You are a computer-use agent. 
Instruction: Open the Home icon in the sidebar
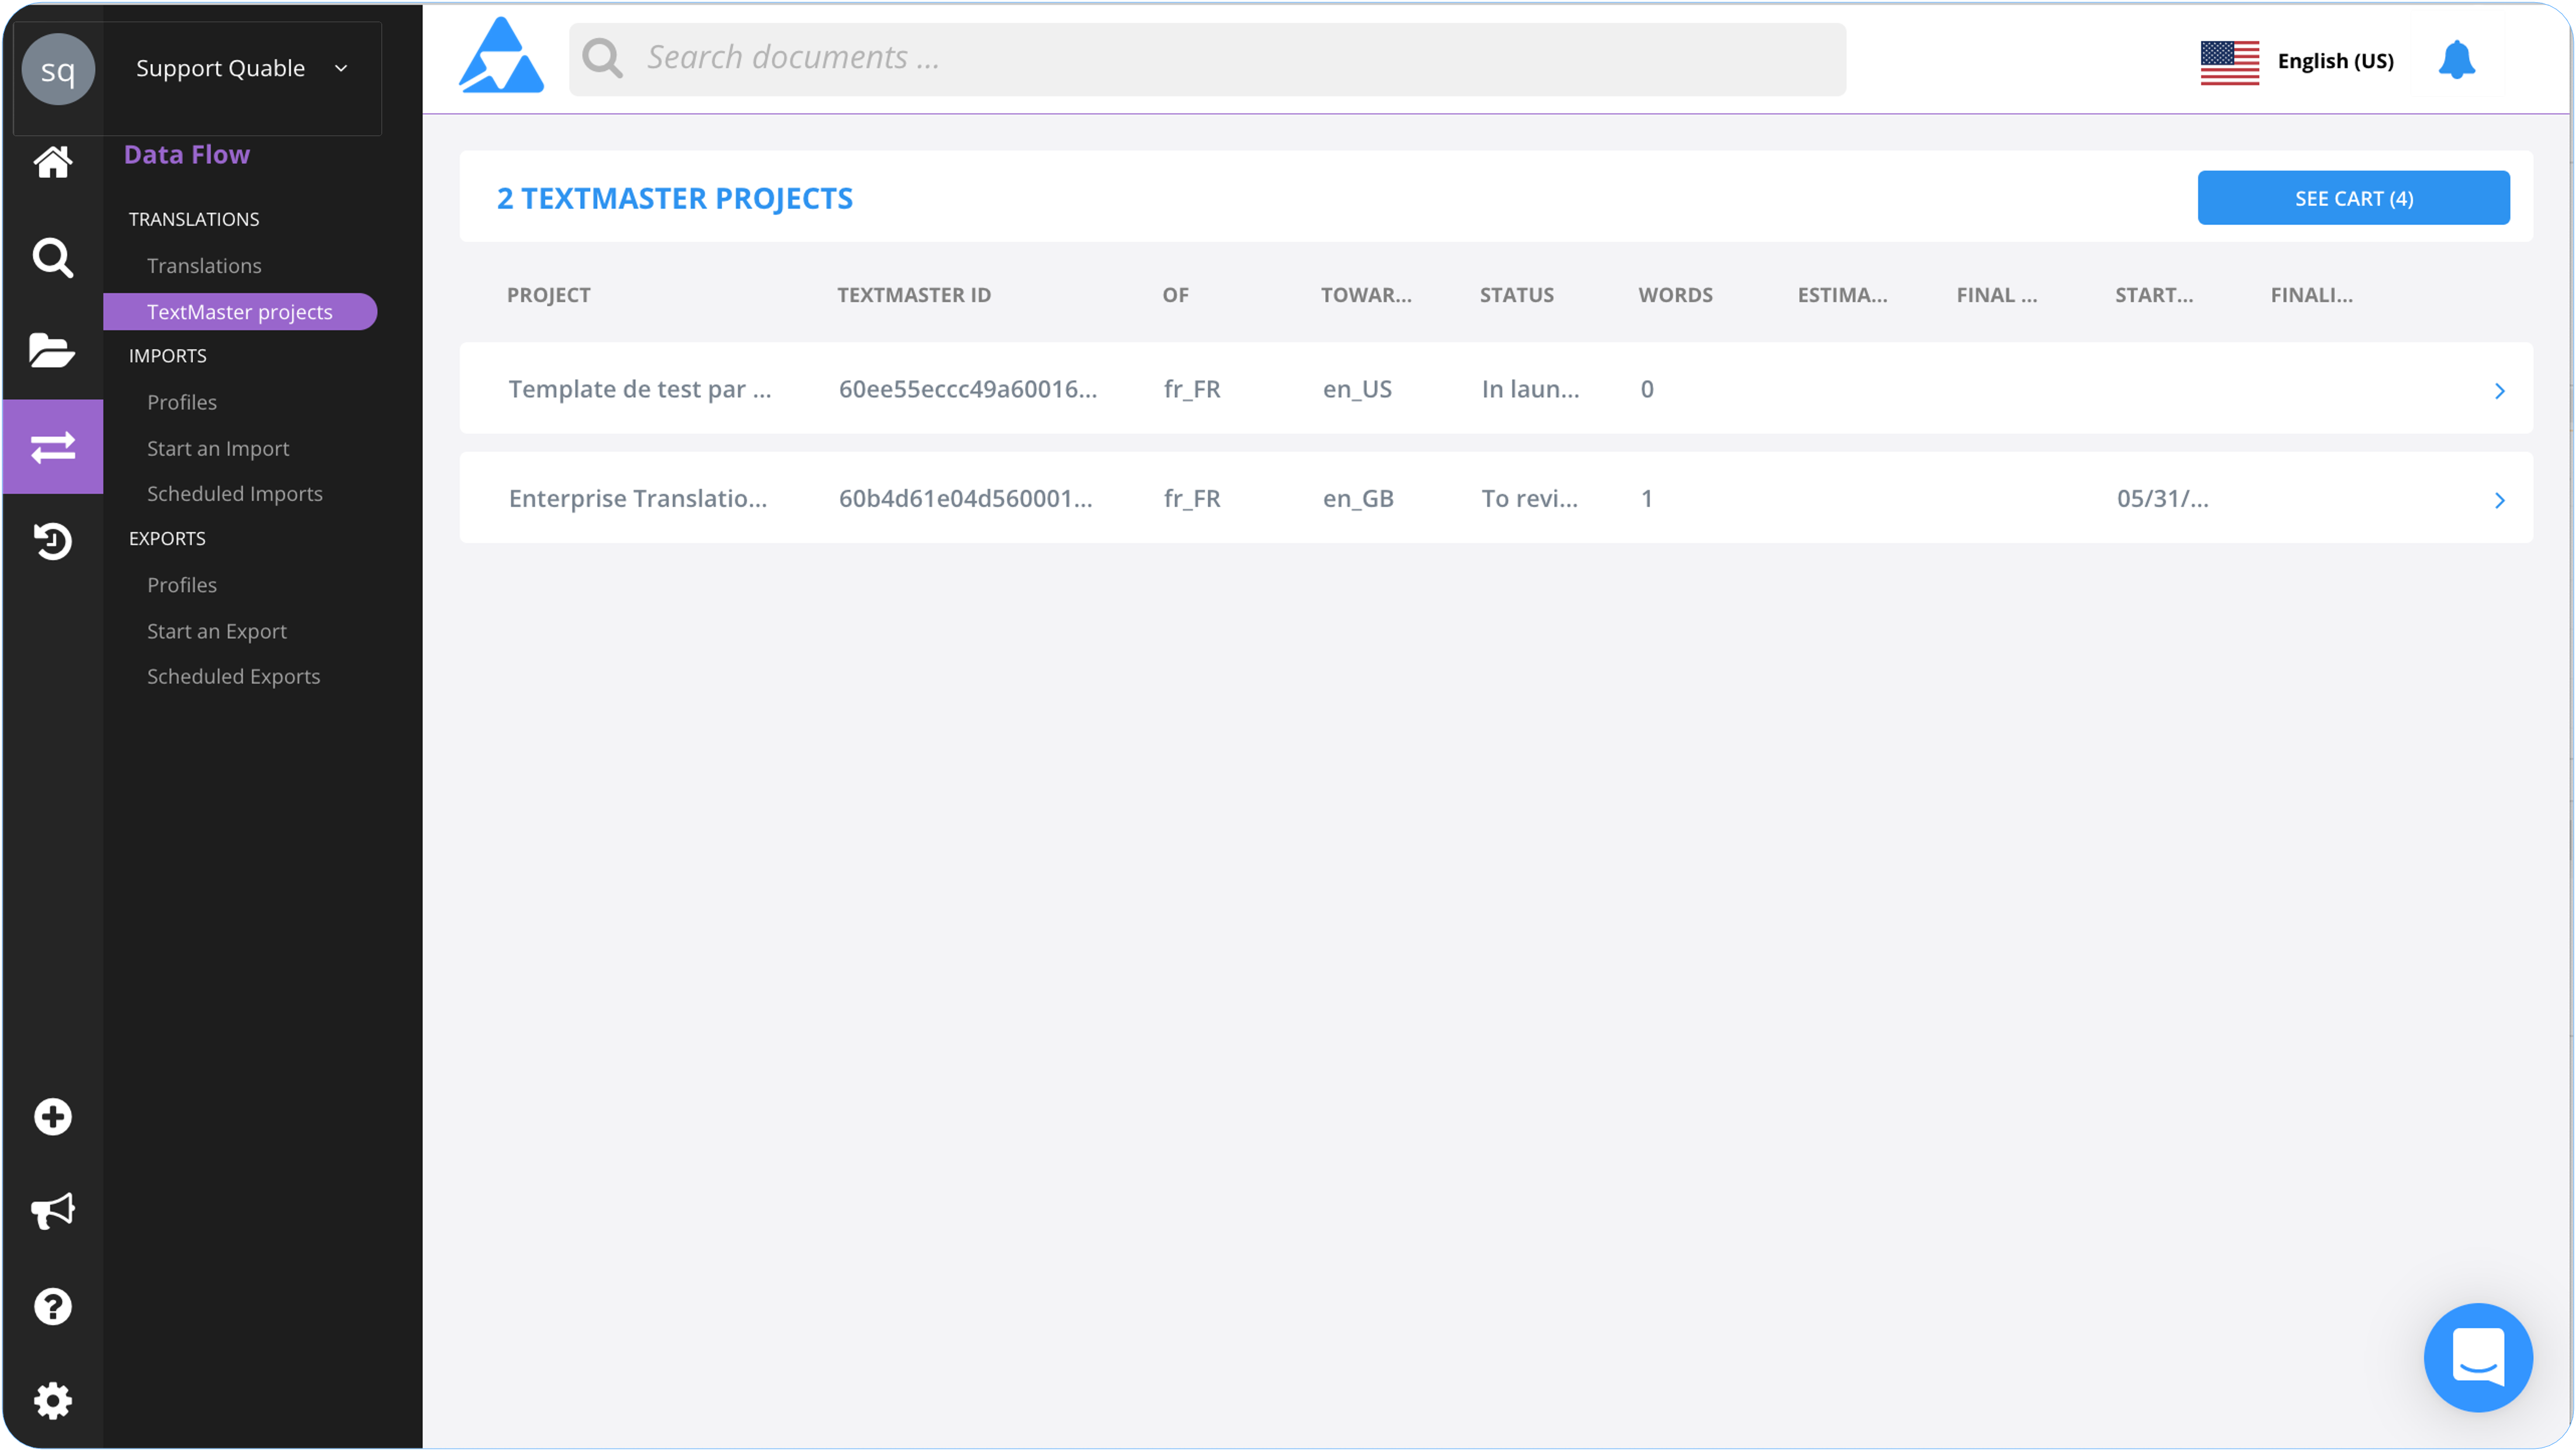pos(53,162)
